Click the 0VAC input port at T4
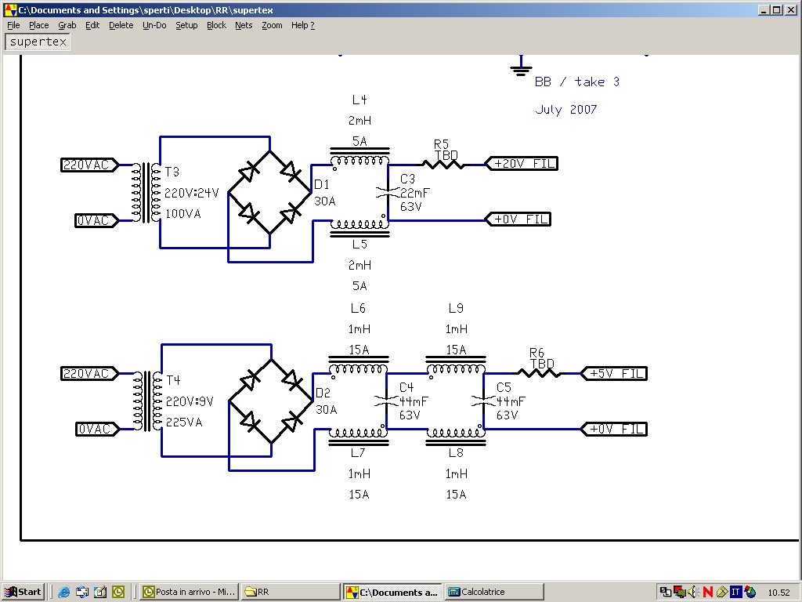The height and width of the screenshot is (602, 802). [97, 429]
